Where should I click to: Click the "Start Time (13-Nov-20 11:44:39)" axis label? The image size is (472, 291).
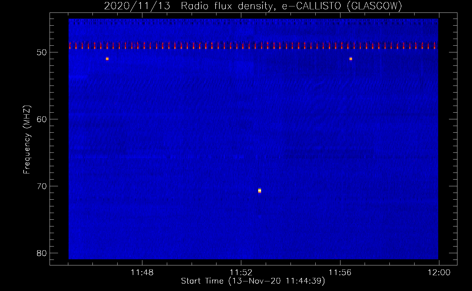[253, 281]
